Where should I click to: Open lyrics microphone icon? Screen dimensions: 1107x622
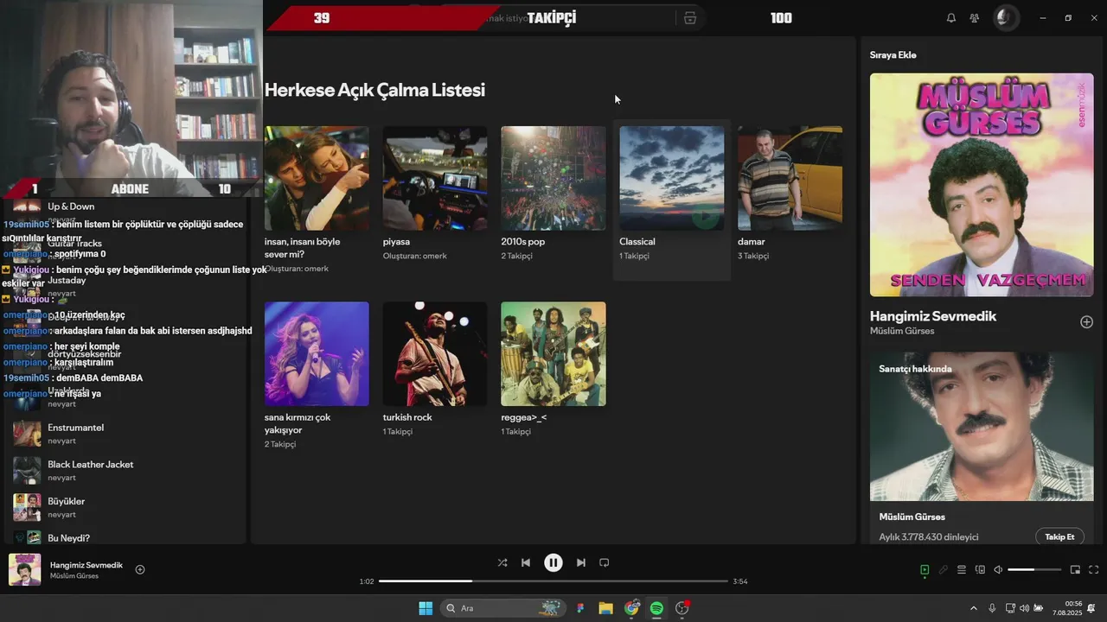click(x=944, y=570)
